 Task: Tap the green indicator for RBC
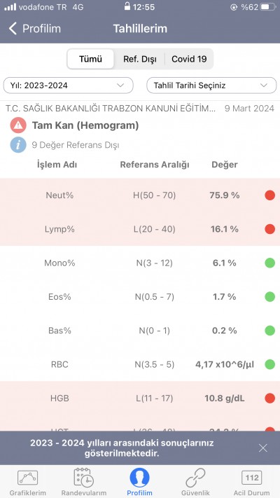coord(269,364)
